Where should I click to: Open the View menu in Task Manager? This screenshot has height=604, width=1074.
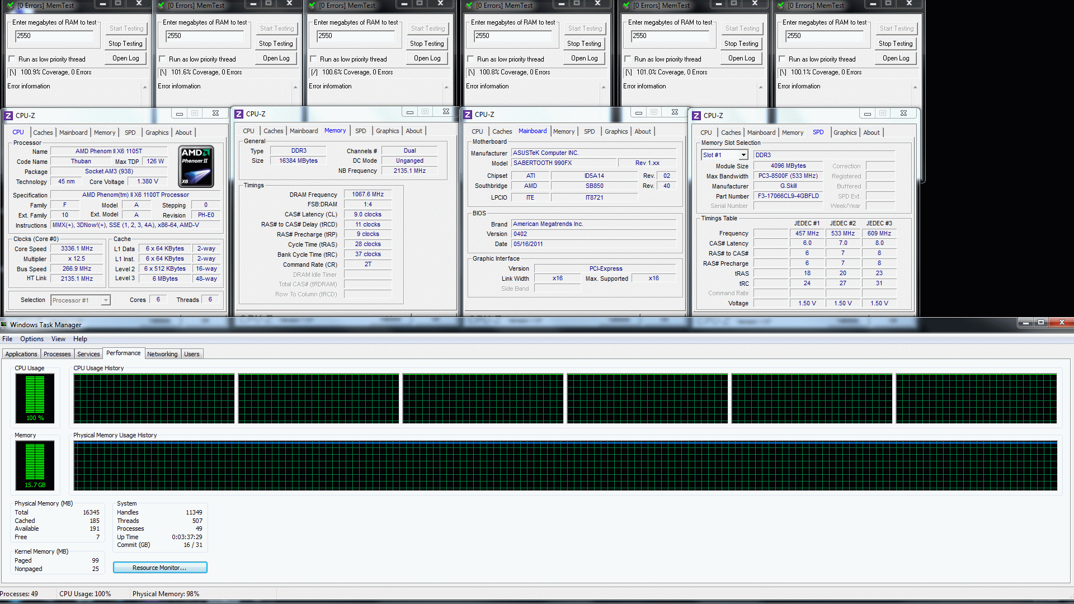point(58,339)
